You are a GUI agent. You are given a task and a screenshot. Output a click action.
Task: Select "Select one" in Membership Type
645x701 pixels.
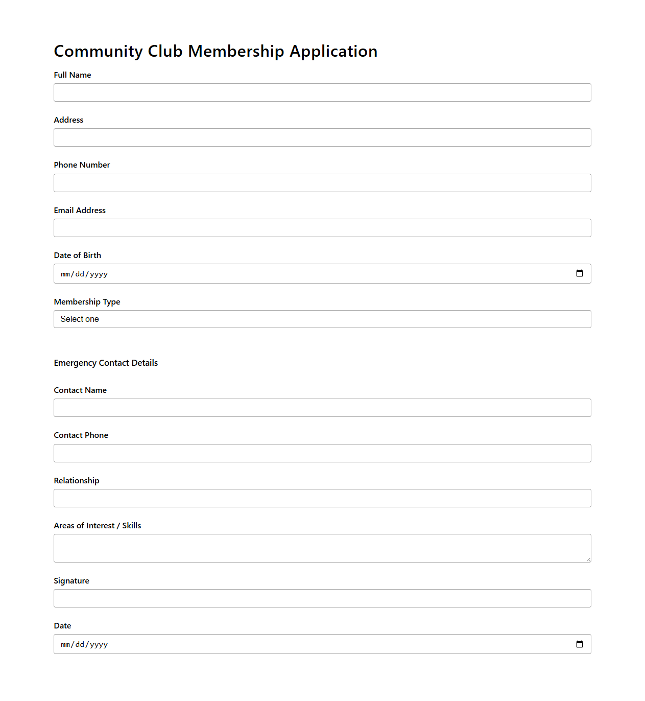pyautogui.click(x=322, y=319)
